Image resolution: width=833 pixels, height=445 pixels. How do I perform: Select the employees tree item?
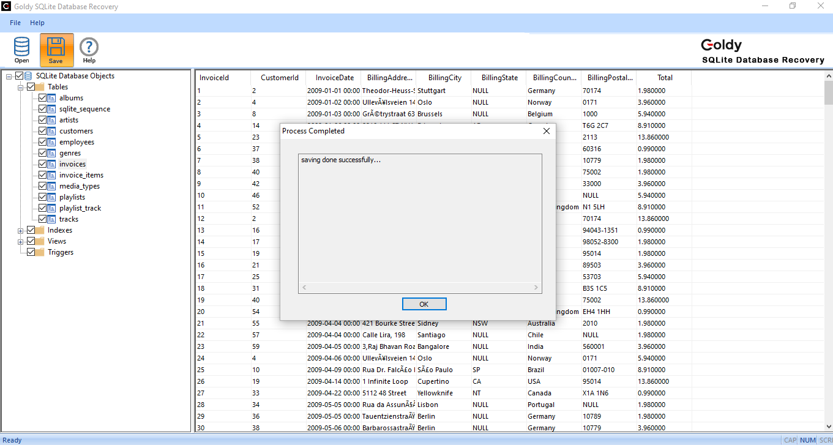(x=77, y=142)
